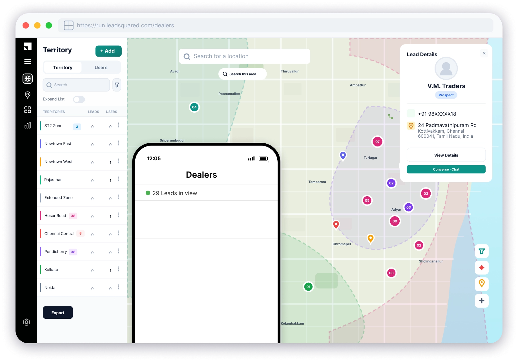Select the Noida territory row
Viewport: 518px width, 361px height.
coord(82,288)
